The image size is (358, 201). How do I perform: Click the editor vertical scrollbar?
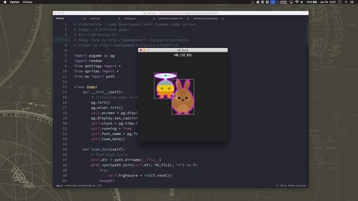(307, 34)
